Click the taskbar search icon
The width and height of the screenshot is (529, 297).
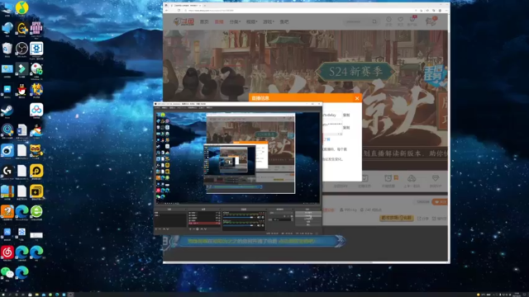10,295
